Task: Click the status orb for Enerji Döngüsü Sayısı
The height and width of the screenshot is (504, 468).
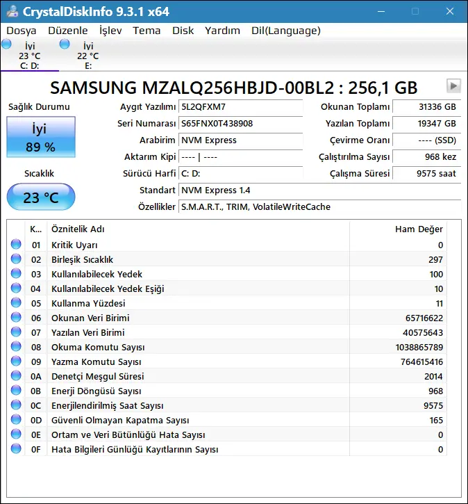Action: click(x=16, y=390)
